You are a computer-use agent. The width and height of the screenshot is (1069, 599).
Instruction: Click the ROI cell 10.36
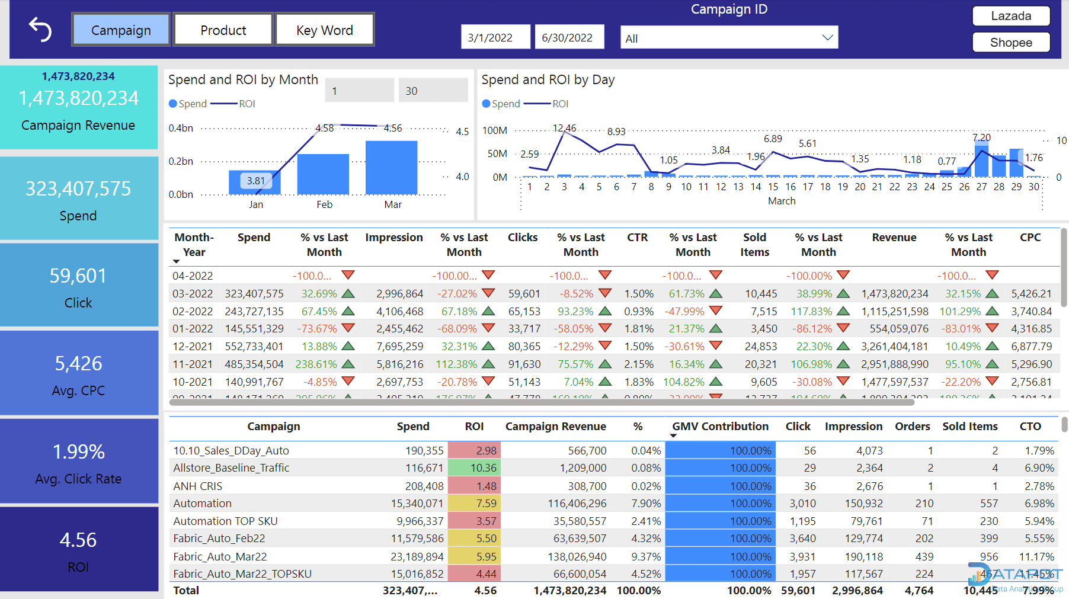[x=474, y=467]
